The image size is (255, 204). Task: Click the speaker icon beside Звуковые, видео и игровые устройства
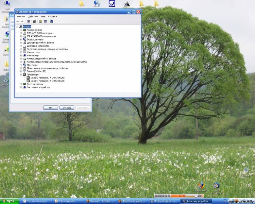point(24,49)
